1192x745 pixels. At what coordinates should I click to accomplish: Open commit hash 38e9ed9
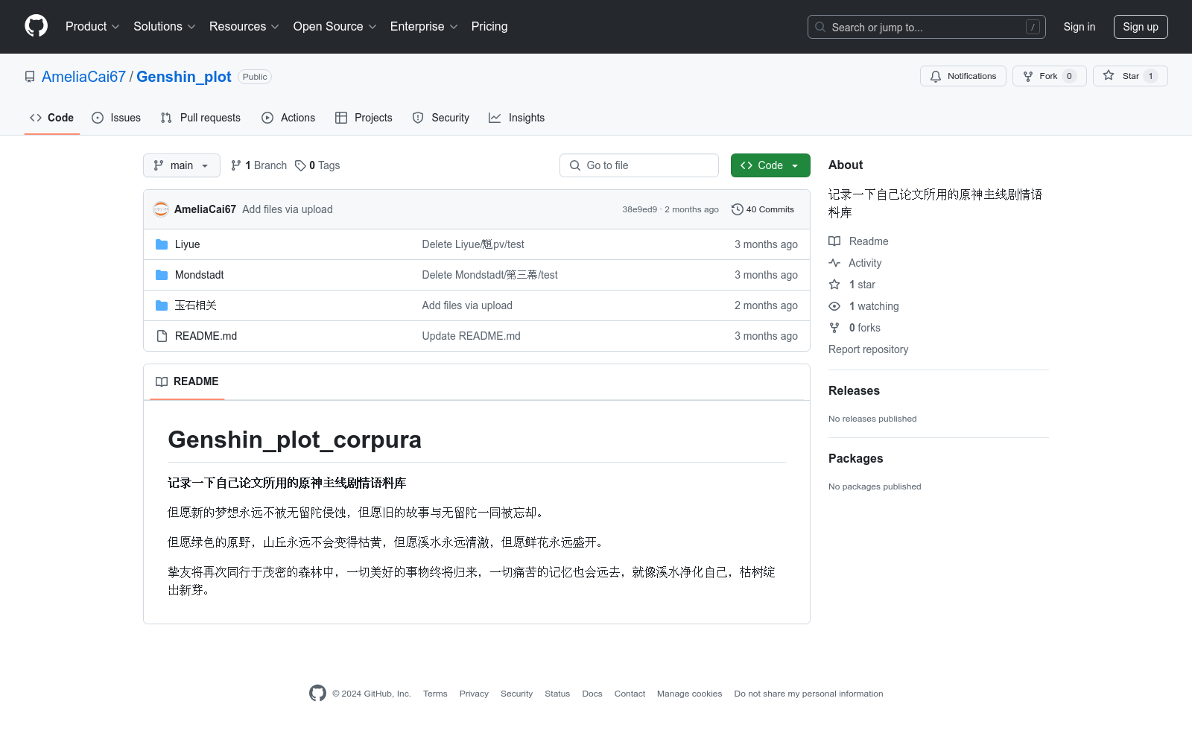pos(640,209)
